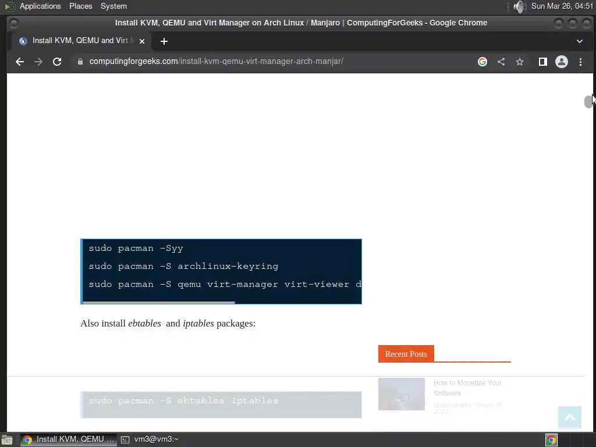Go back to the previous page

click(x=20, y=62)
